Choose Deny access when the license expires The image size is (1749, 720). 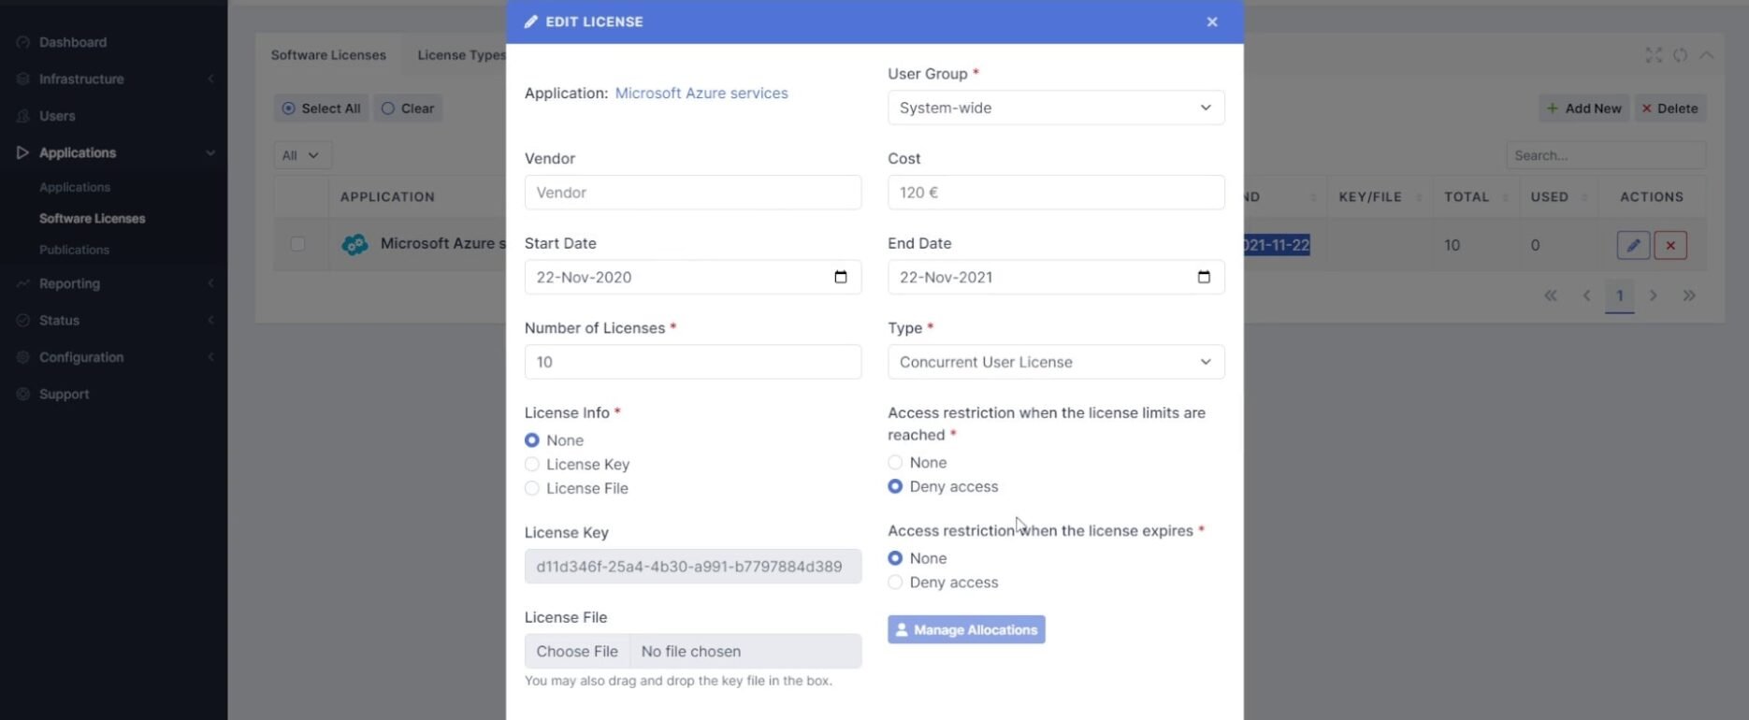click(x=895, y=583)
